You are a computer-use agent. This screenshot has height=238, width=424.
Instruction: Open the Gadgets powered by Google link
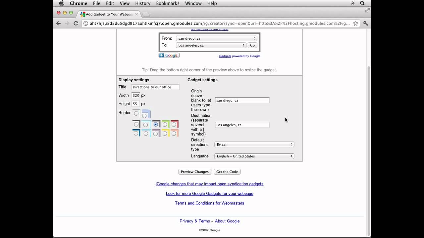[x=225, y=56]
